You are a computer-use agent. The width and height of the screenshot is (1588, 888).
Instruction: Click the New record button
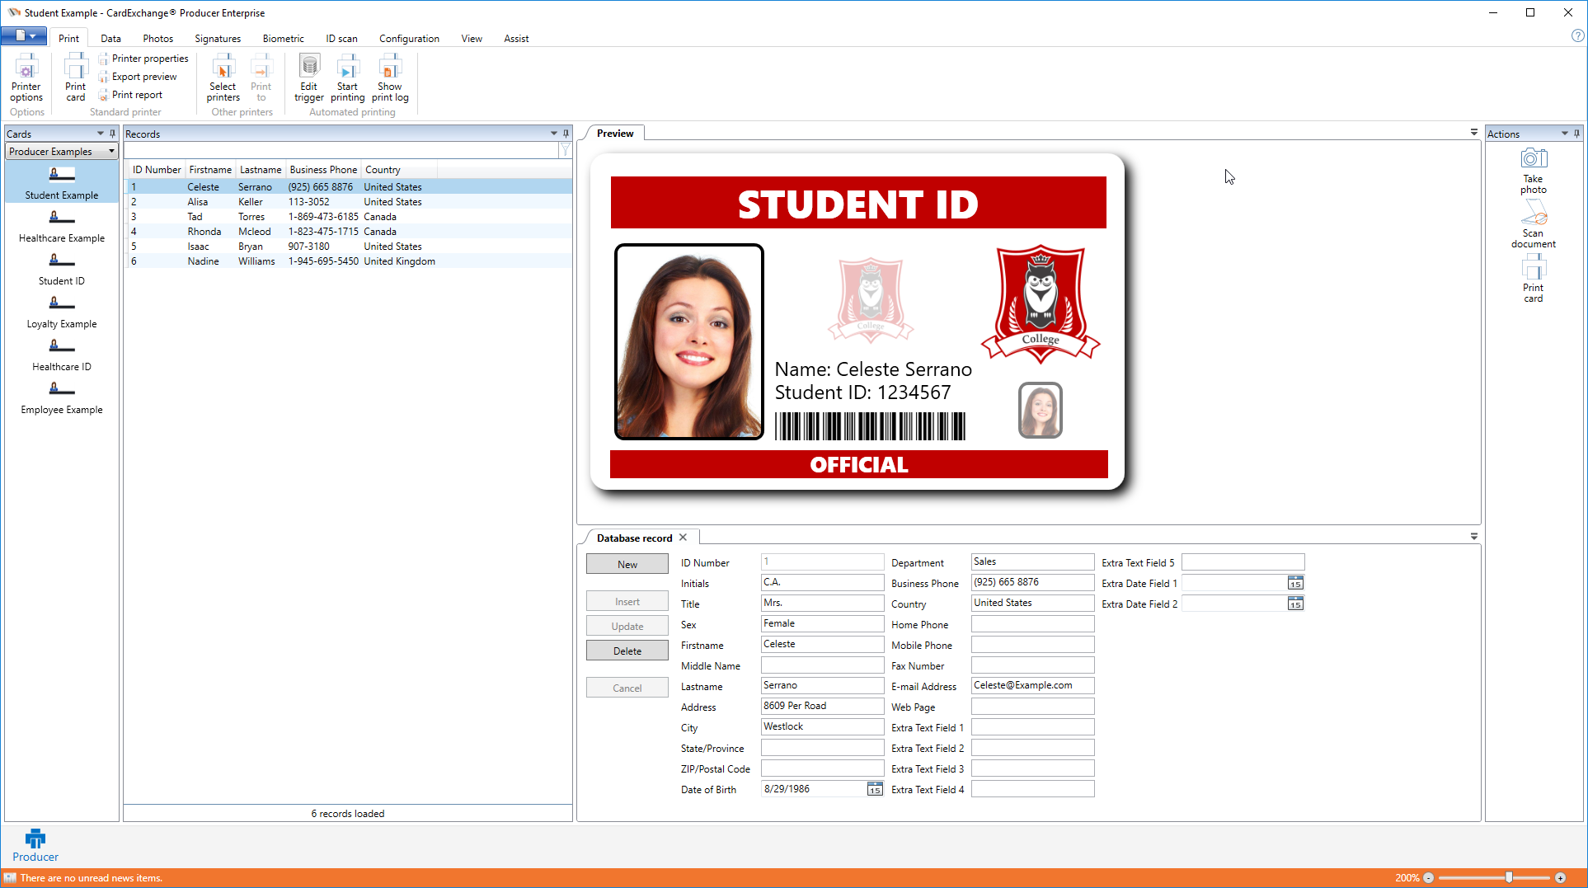[627, 565]
